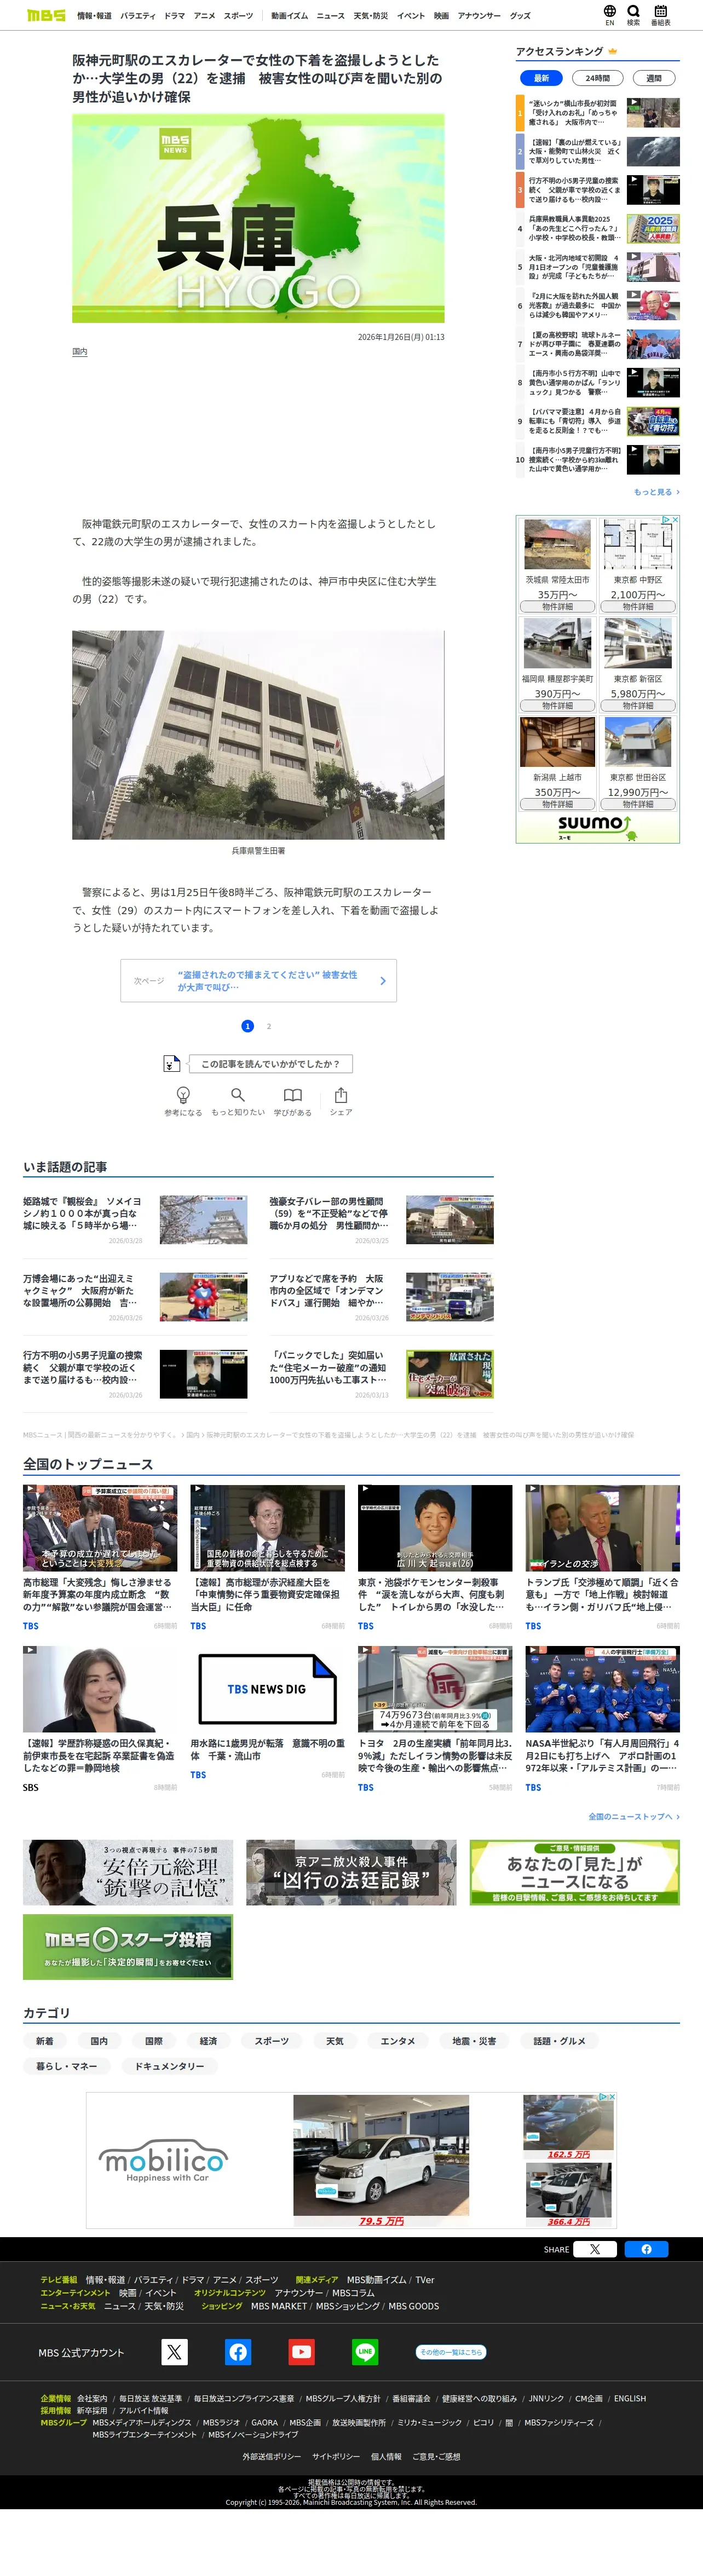This screenshot has width=703, height=2576.
Task: Open グッズ in the top navigation
Action: click(520, 16)
